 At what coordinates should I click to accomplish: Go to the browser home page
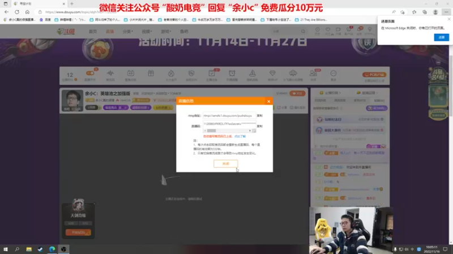tap(27, 12)
